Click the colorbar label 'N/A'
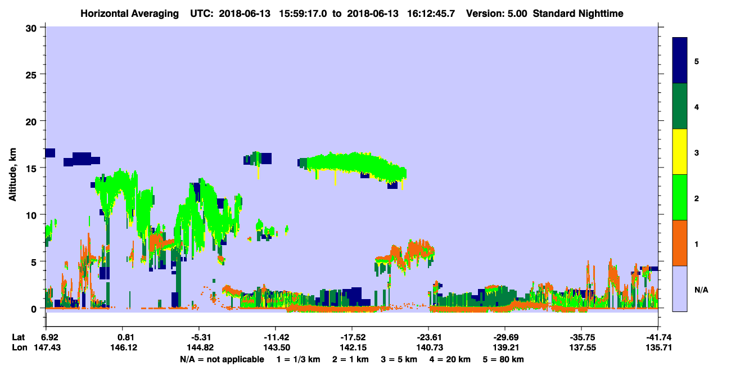 pyautogui.click(x=701, y=290)
